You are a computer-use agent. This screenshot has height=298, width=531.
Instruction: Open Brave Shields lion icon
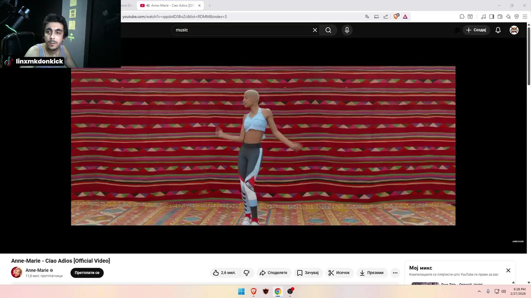396,17
